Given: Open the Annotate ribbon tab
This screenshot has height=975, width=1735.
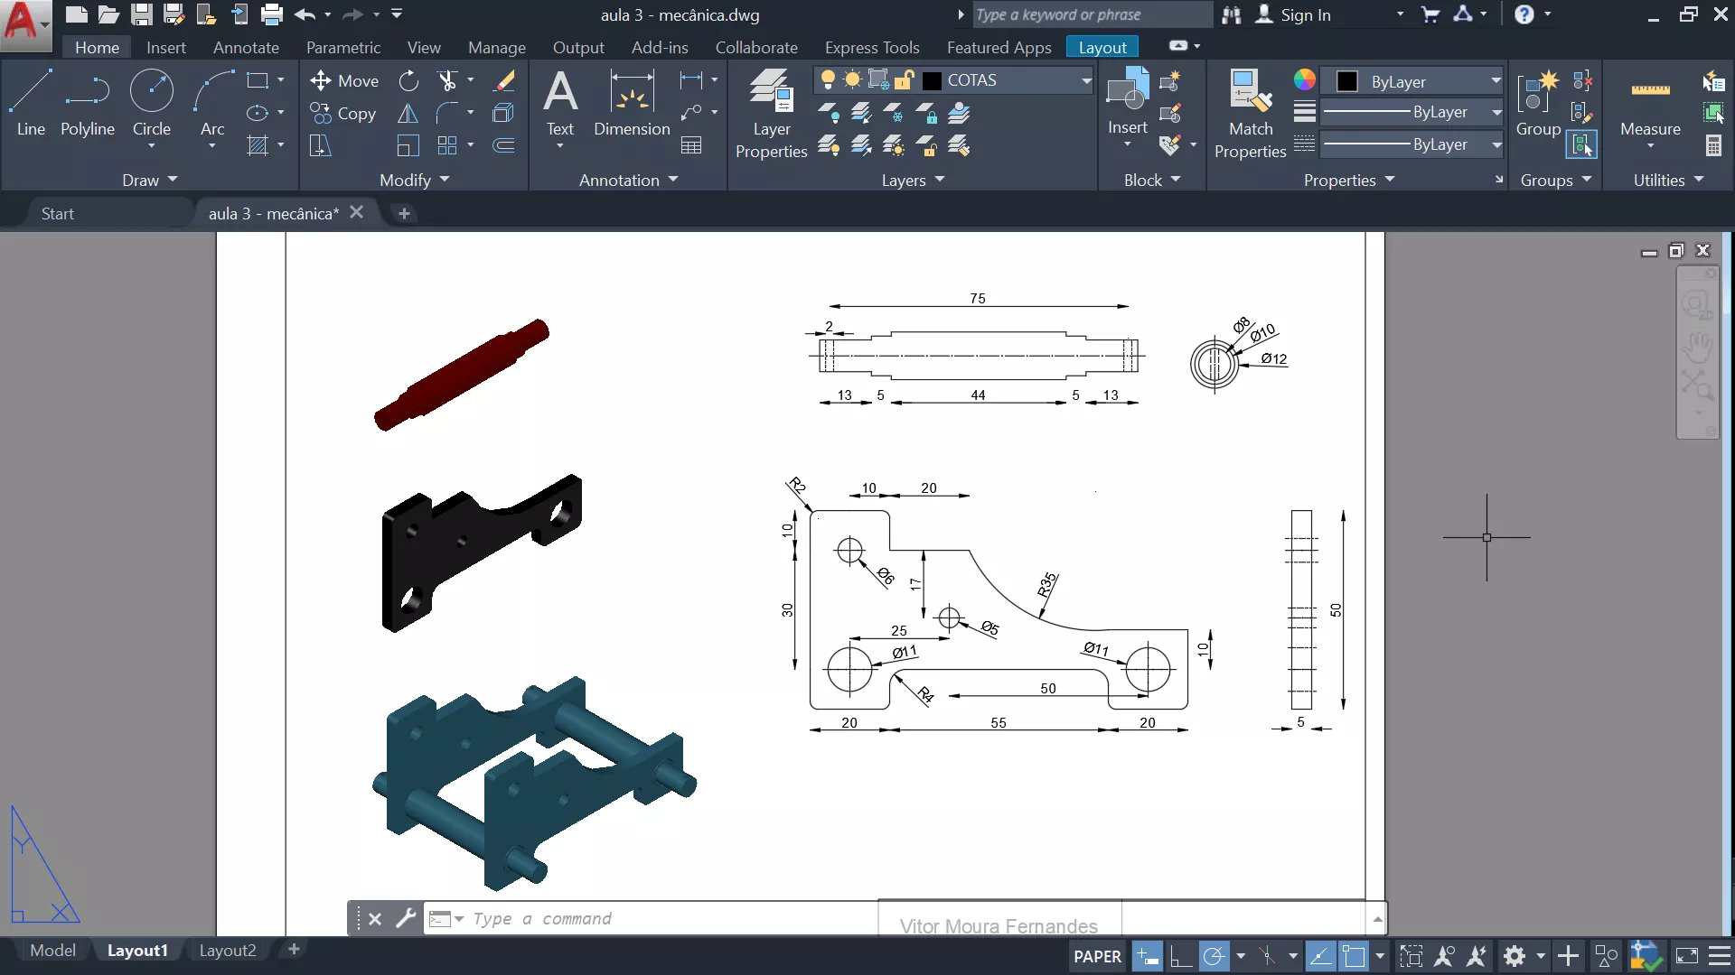Looking at the screenshot, I should point(246,48).
